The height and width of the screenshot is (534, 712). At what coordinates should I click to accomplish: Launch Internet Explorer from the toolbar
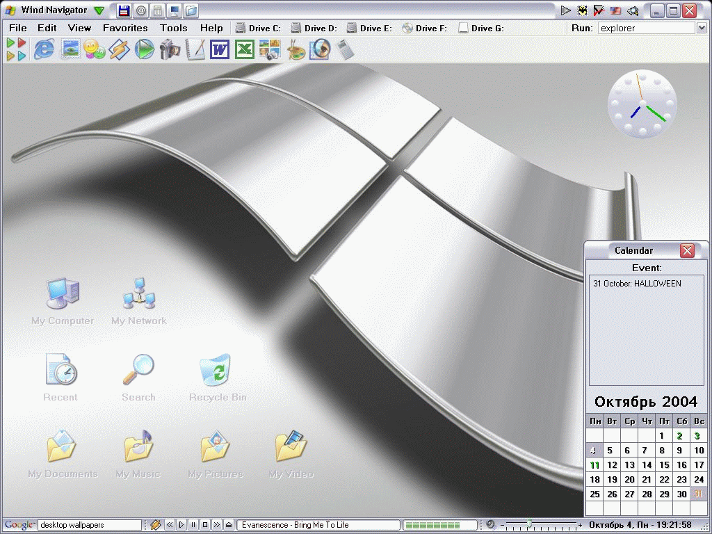(44, 49)
